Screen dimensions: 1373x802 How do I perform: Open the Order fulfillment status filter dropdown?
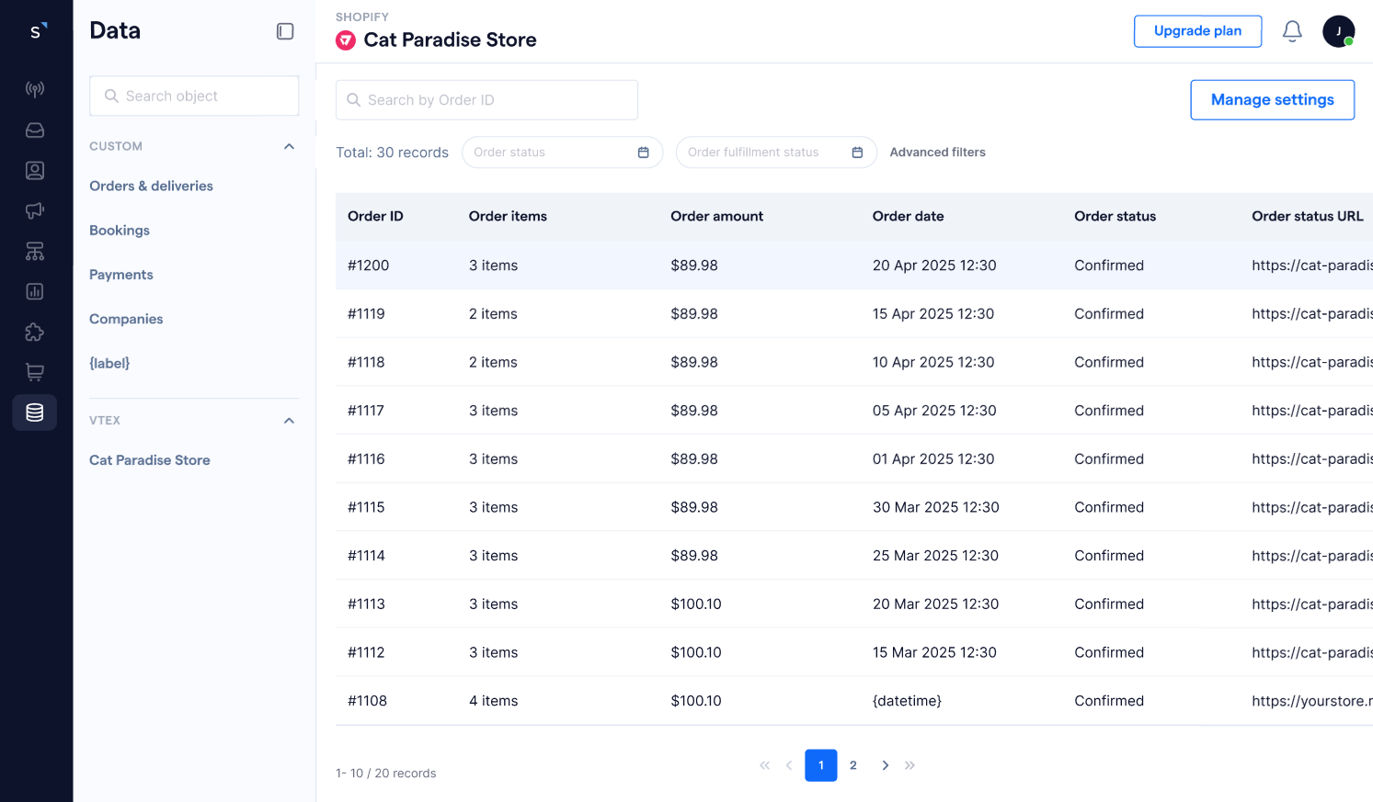(x=776, y=152)
